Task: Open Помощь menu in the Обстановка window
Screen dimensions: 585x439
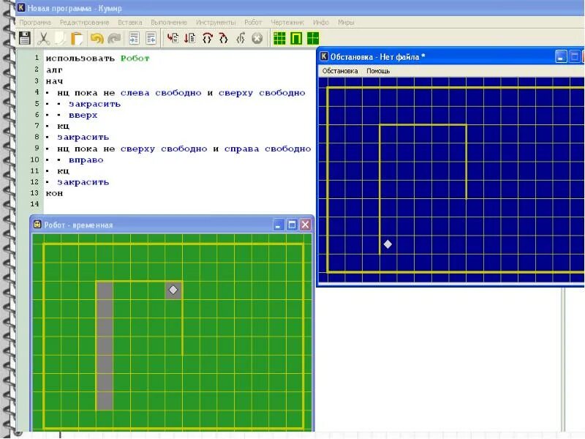Action: [x=378, y=71]
